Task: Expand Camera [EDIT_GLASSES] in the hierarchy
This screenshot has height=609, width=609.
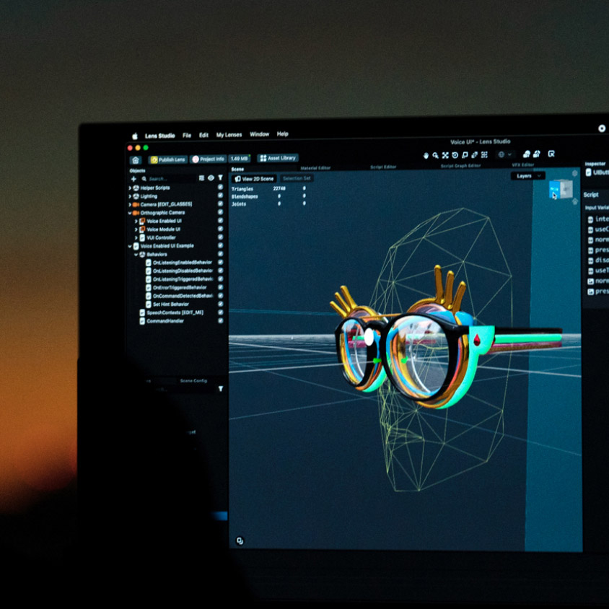Action: coord(130,205)
